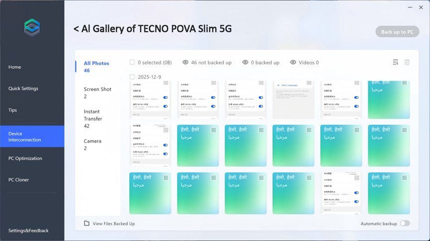Minimize the window

410,7
